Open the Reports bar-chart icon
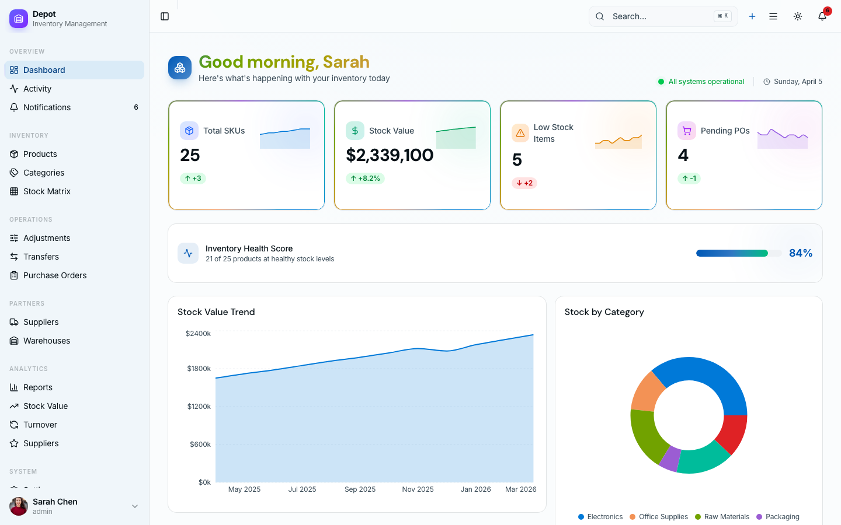This screenshot has height=525, width=841. coord(13,387)
